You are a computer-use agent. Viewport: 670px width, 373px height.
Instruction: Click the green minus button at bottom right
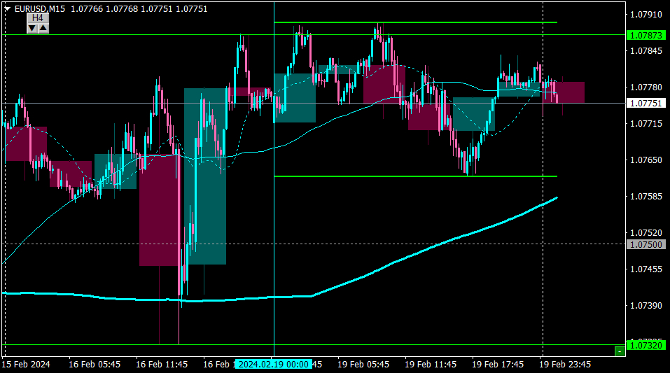click(619, 351)
